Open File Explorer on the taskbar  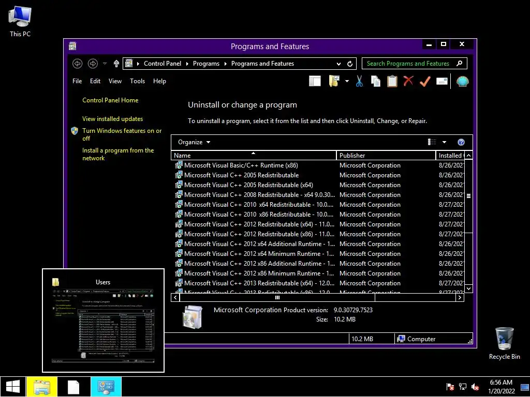[x=41, y=387]
